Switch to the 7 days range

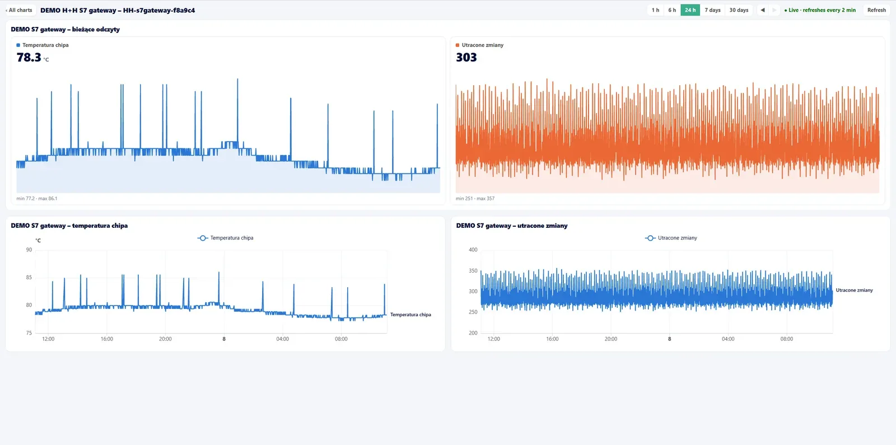coord(712,10)
